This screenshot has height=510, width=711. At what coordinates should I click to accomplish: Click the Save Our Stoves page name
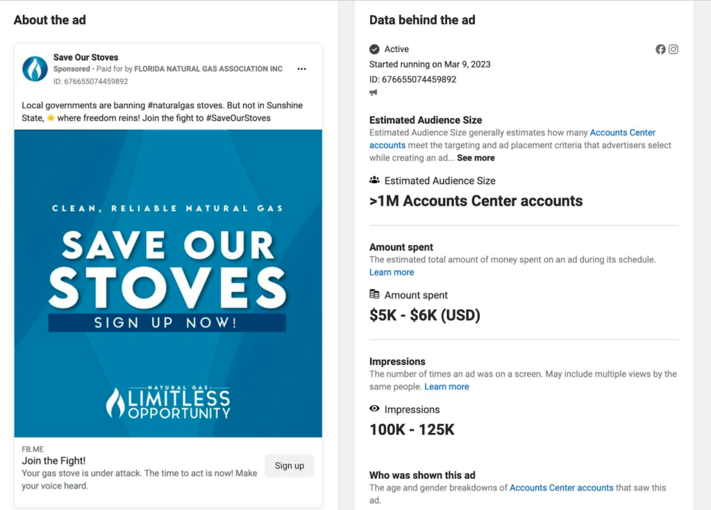tap(85, 57)
